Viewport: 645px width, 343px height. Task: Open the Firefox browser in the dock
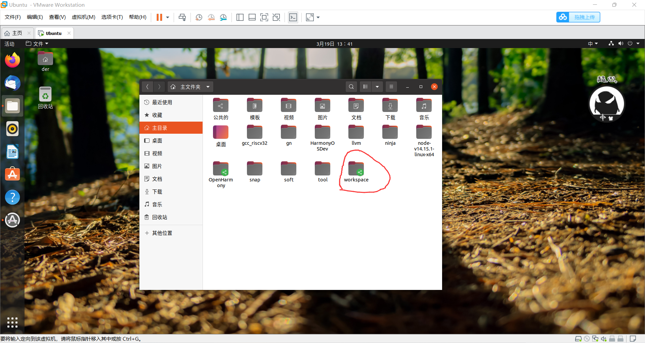[12, 60]
